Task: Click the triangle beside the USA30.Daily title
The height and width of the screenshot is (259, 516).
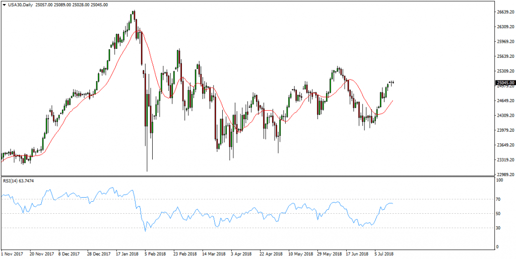Action: 4,5
